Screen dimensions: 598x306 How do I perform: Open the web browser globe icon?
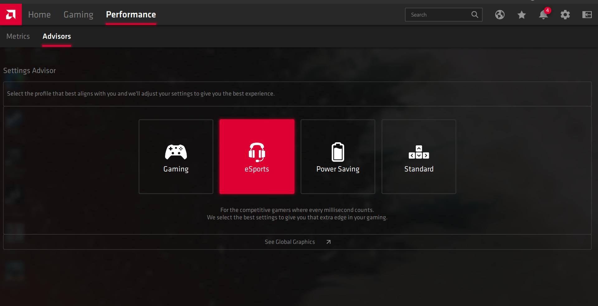tap(500, 15)
